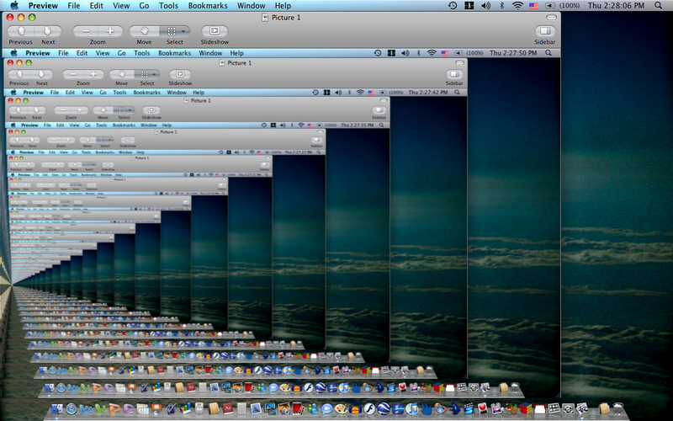Open Finder from the bottom Dock
The width and height of the screenshot is (673, 421).
tap(57, 410)
